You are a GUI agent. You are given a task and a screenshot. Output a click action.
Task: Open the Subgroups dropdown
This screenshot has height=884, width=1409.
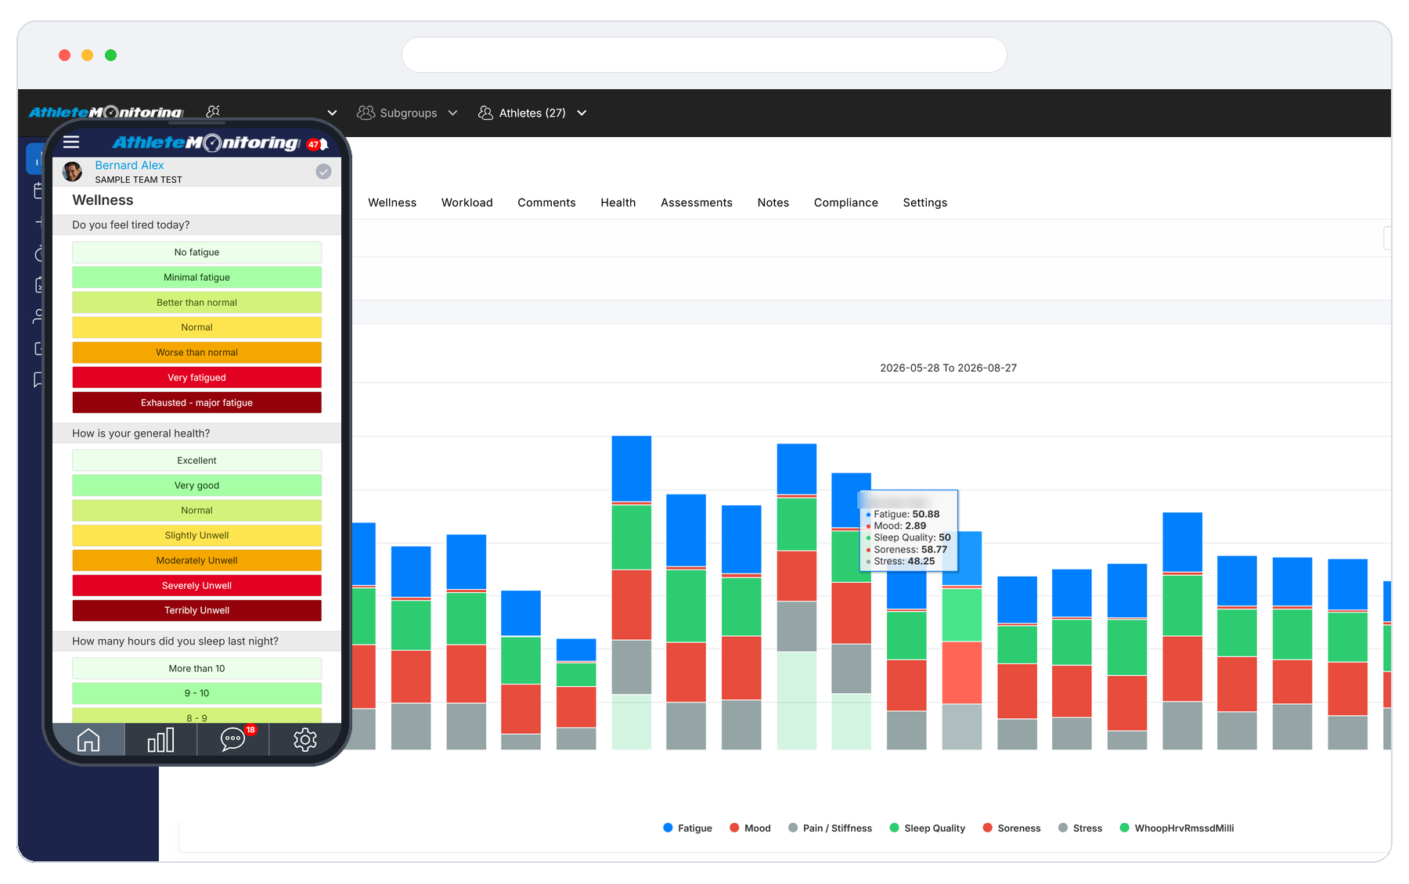[407, 113]
